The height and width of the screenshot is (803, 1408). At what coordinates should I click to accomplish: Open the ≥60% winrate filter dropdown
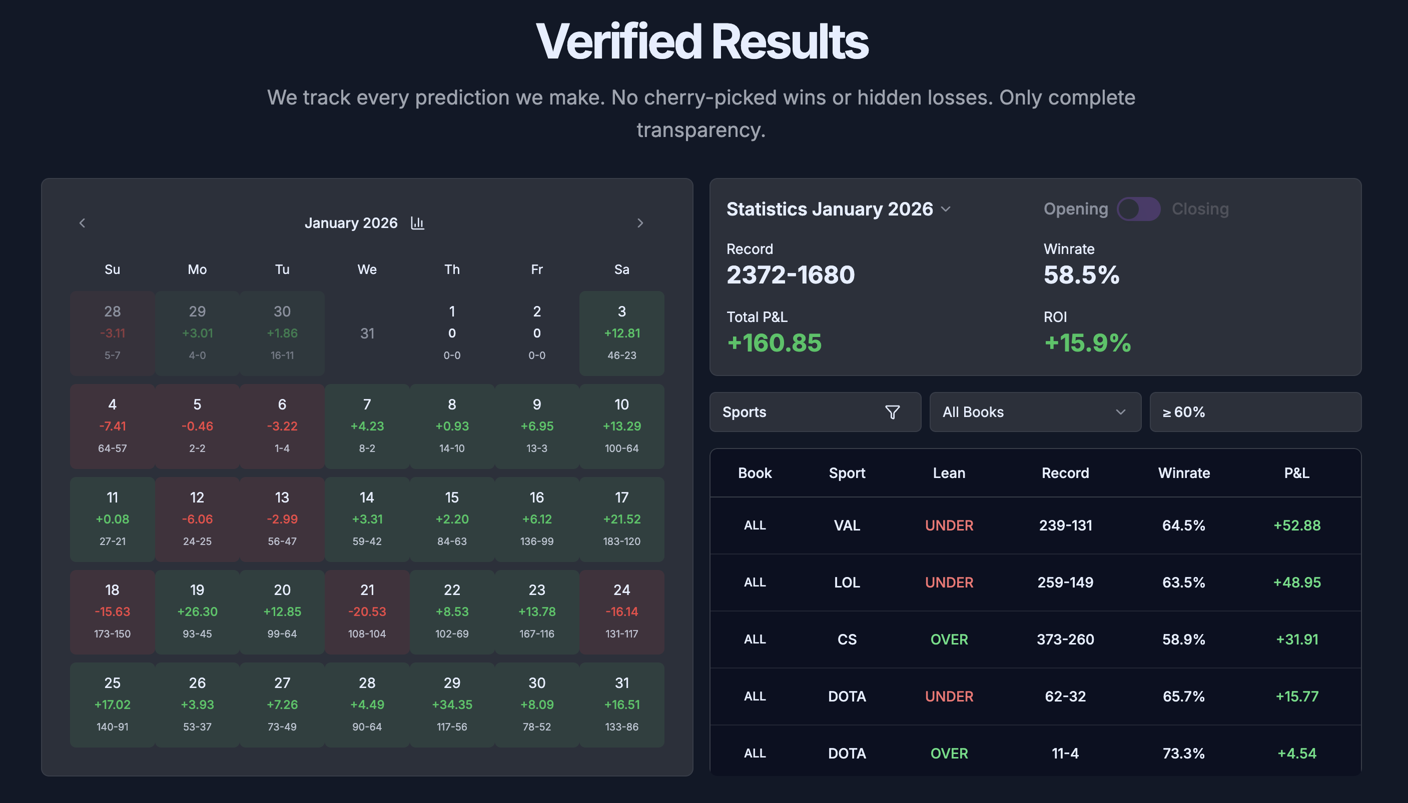1255,412
